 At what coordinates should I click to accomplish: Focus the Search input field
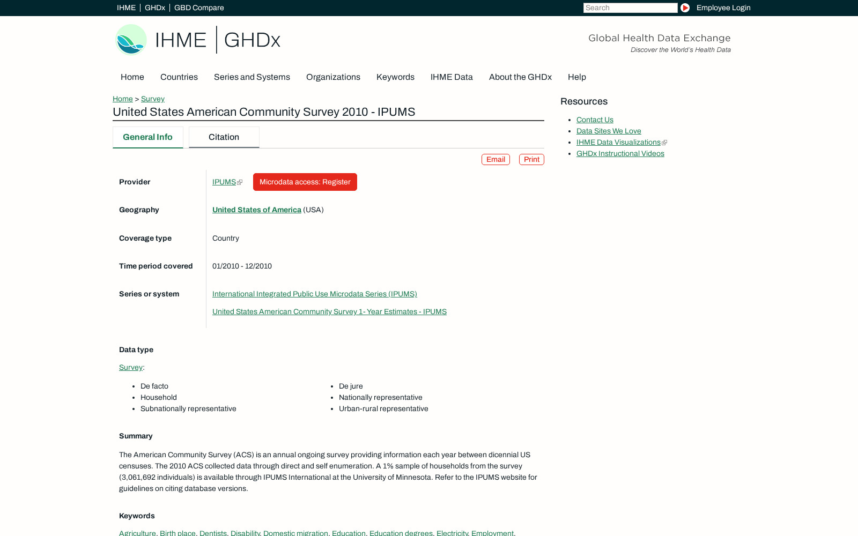coord(630,8)
